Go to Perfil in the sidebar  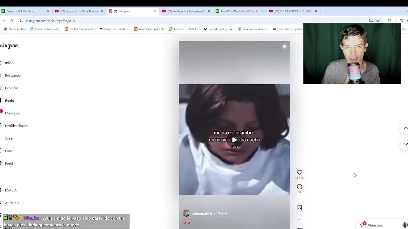(x=9, y=163)
